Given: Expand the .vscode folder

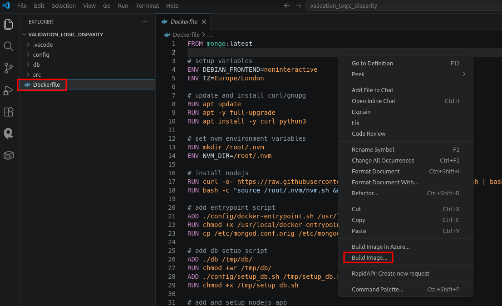Looking at the screenshot, I should pos(28,44).
